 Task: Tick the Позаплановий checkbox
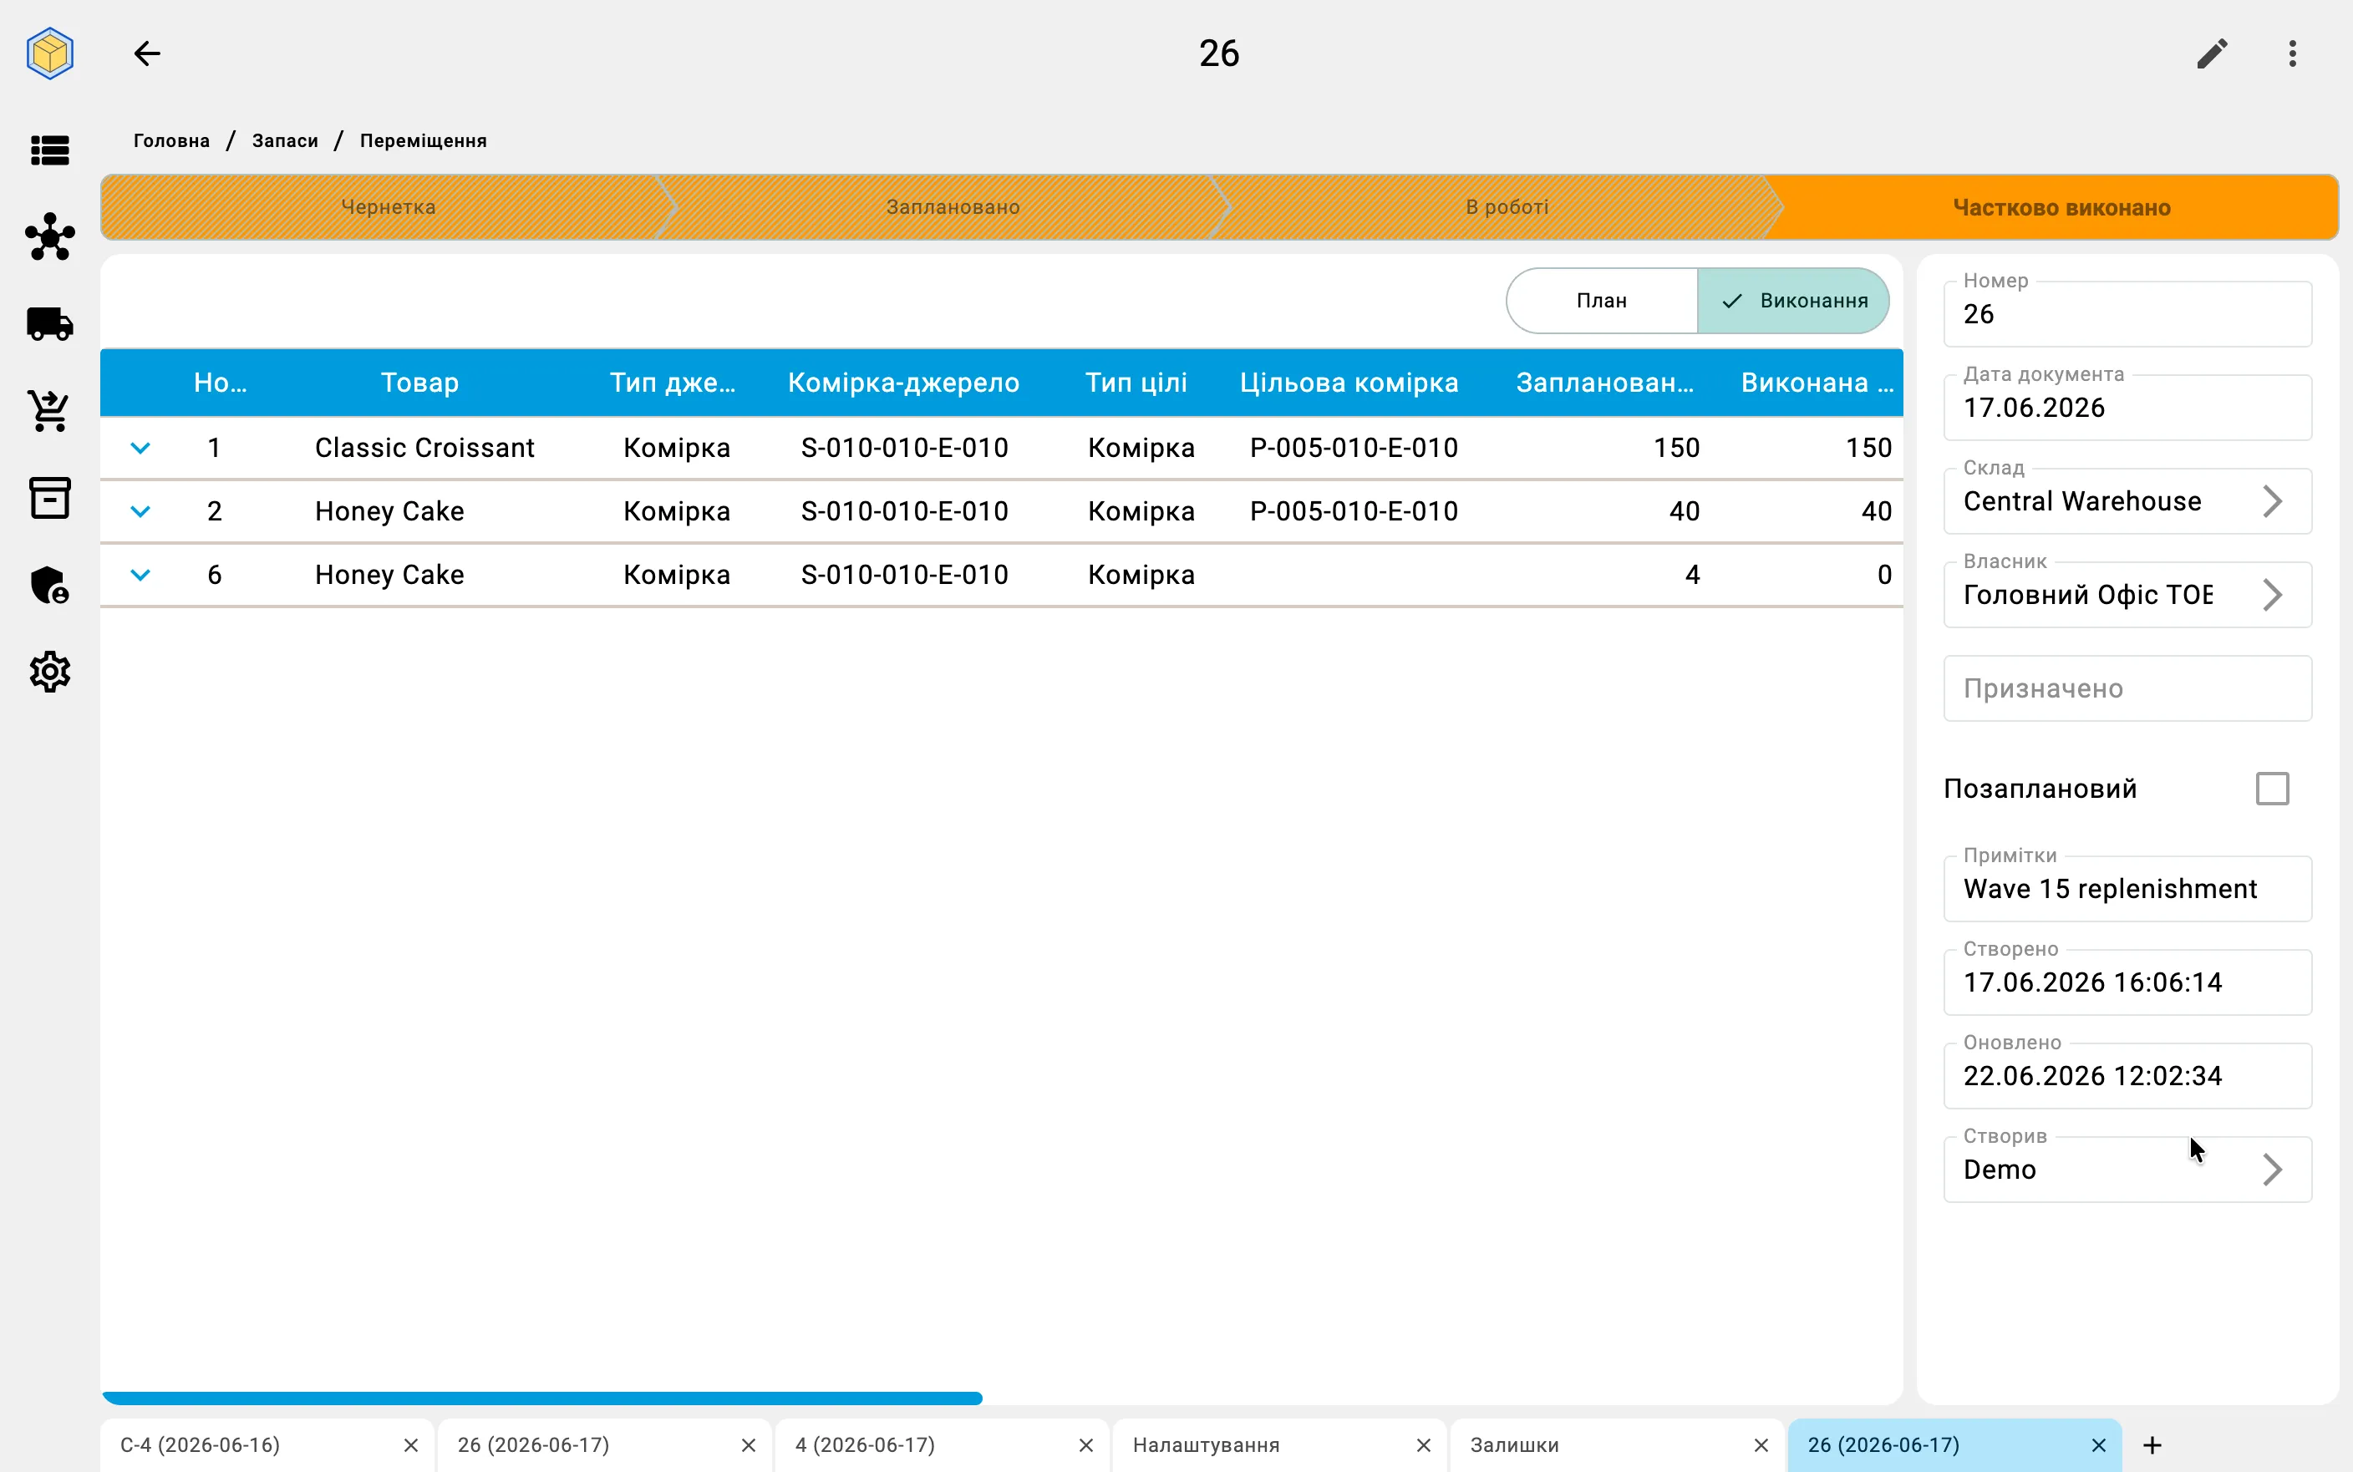tap(2272, 789)
